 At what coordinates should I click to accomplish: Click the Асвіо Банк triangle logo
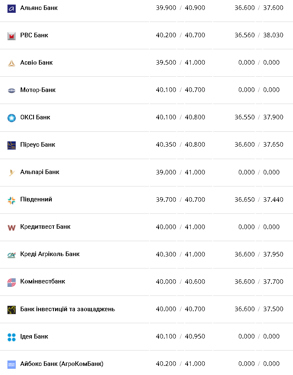(12, 63)
